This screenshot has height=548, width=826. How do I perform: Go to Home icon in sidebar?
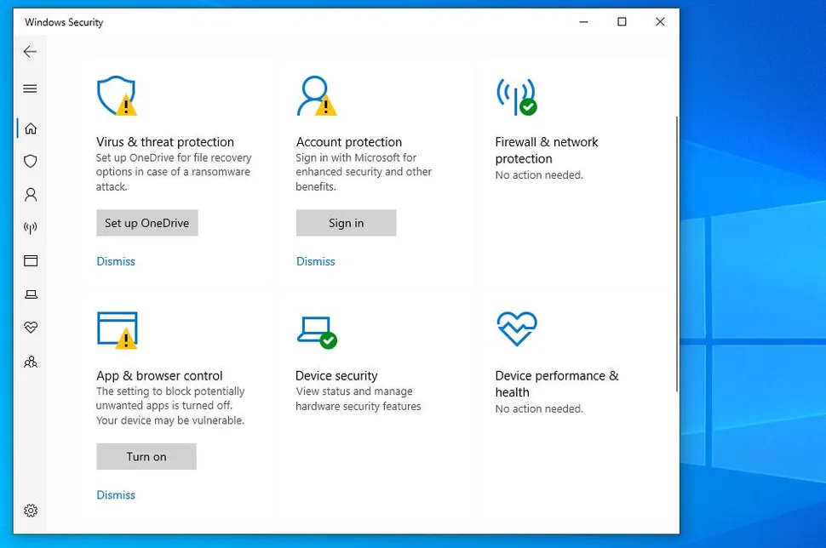pyautogui.click(x=31, y=128)
